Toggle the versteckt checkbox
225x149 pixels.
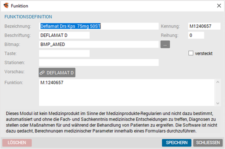(x=191, y=53)
